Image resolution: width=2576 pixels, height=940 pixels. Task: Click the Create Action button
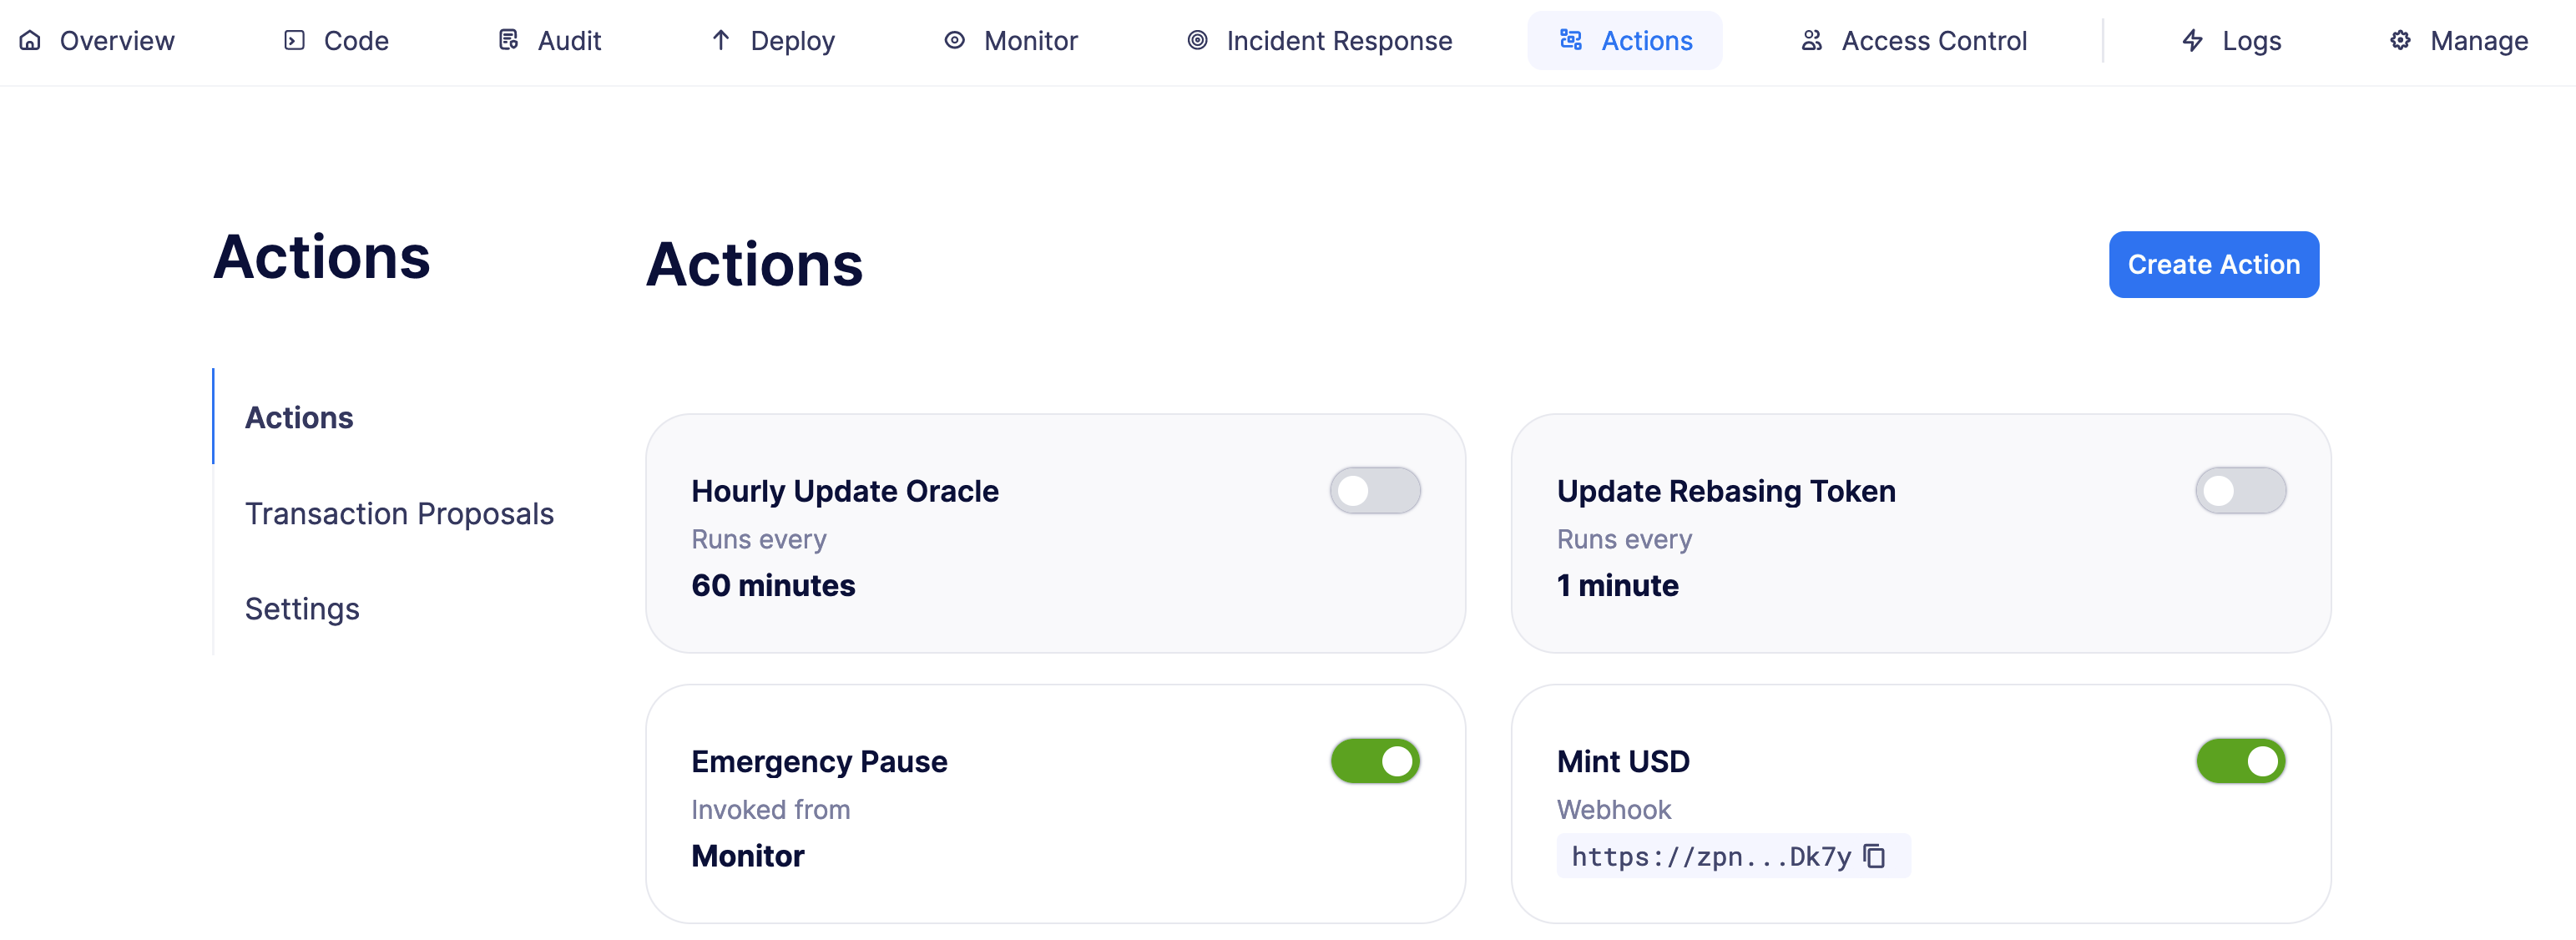tap(2214, 264)
